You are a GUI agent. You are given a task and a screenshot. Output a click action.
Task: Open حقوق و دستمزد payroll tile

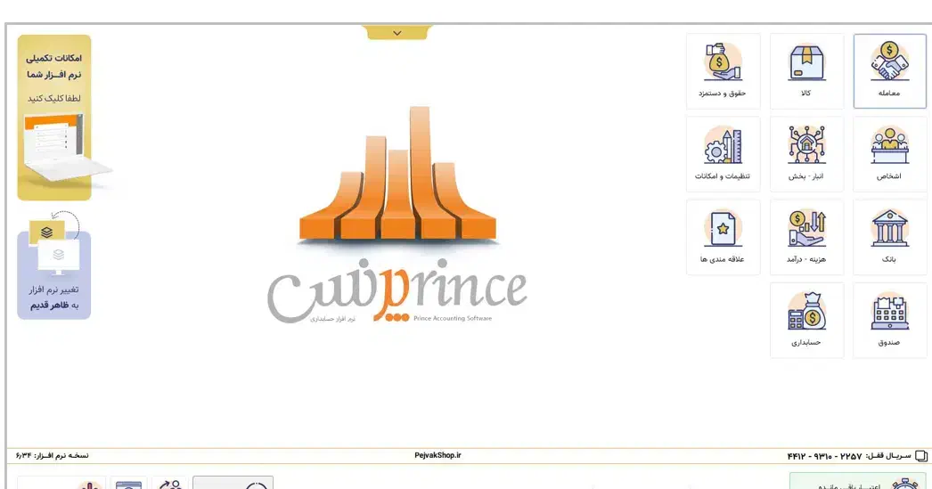(723, 70)
